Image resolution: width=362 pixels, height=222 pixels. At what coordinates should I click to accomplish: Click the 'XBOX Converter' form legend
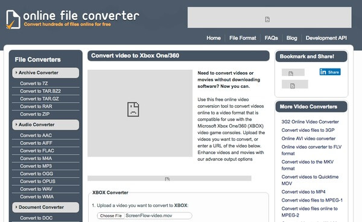coord(110,193)
